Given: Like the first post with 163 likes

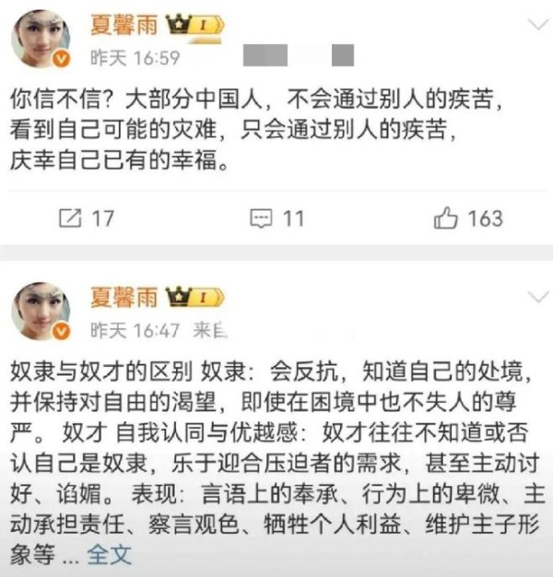Looking at the screenshot, I should tap(445, 218).
